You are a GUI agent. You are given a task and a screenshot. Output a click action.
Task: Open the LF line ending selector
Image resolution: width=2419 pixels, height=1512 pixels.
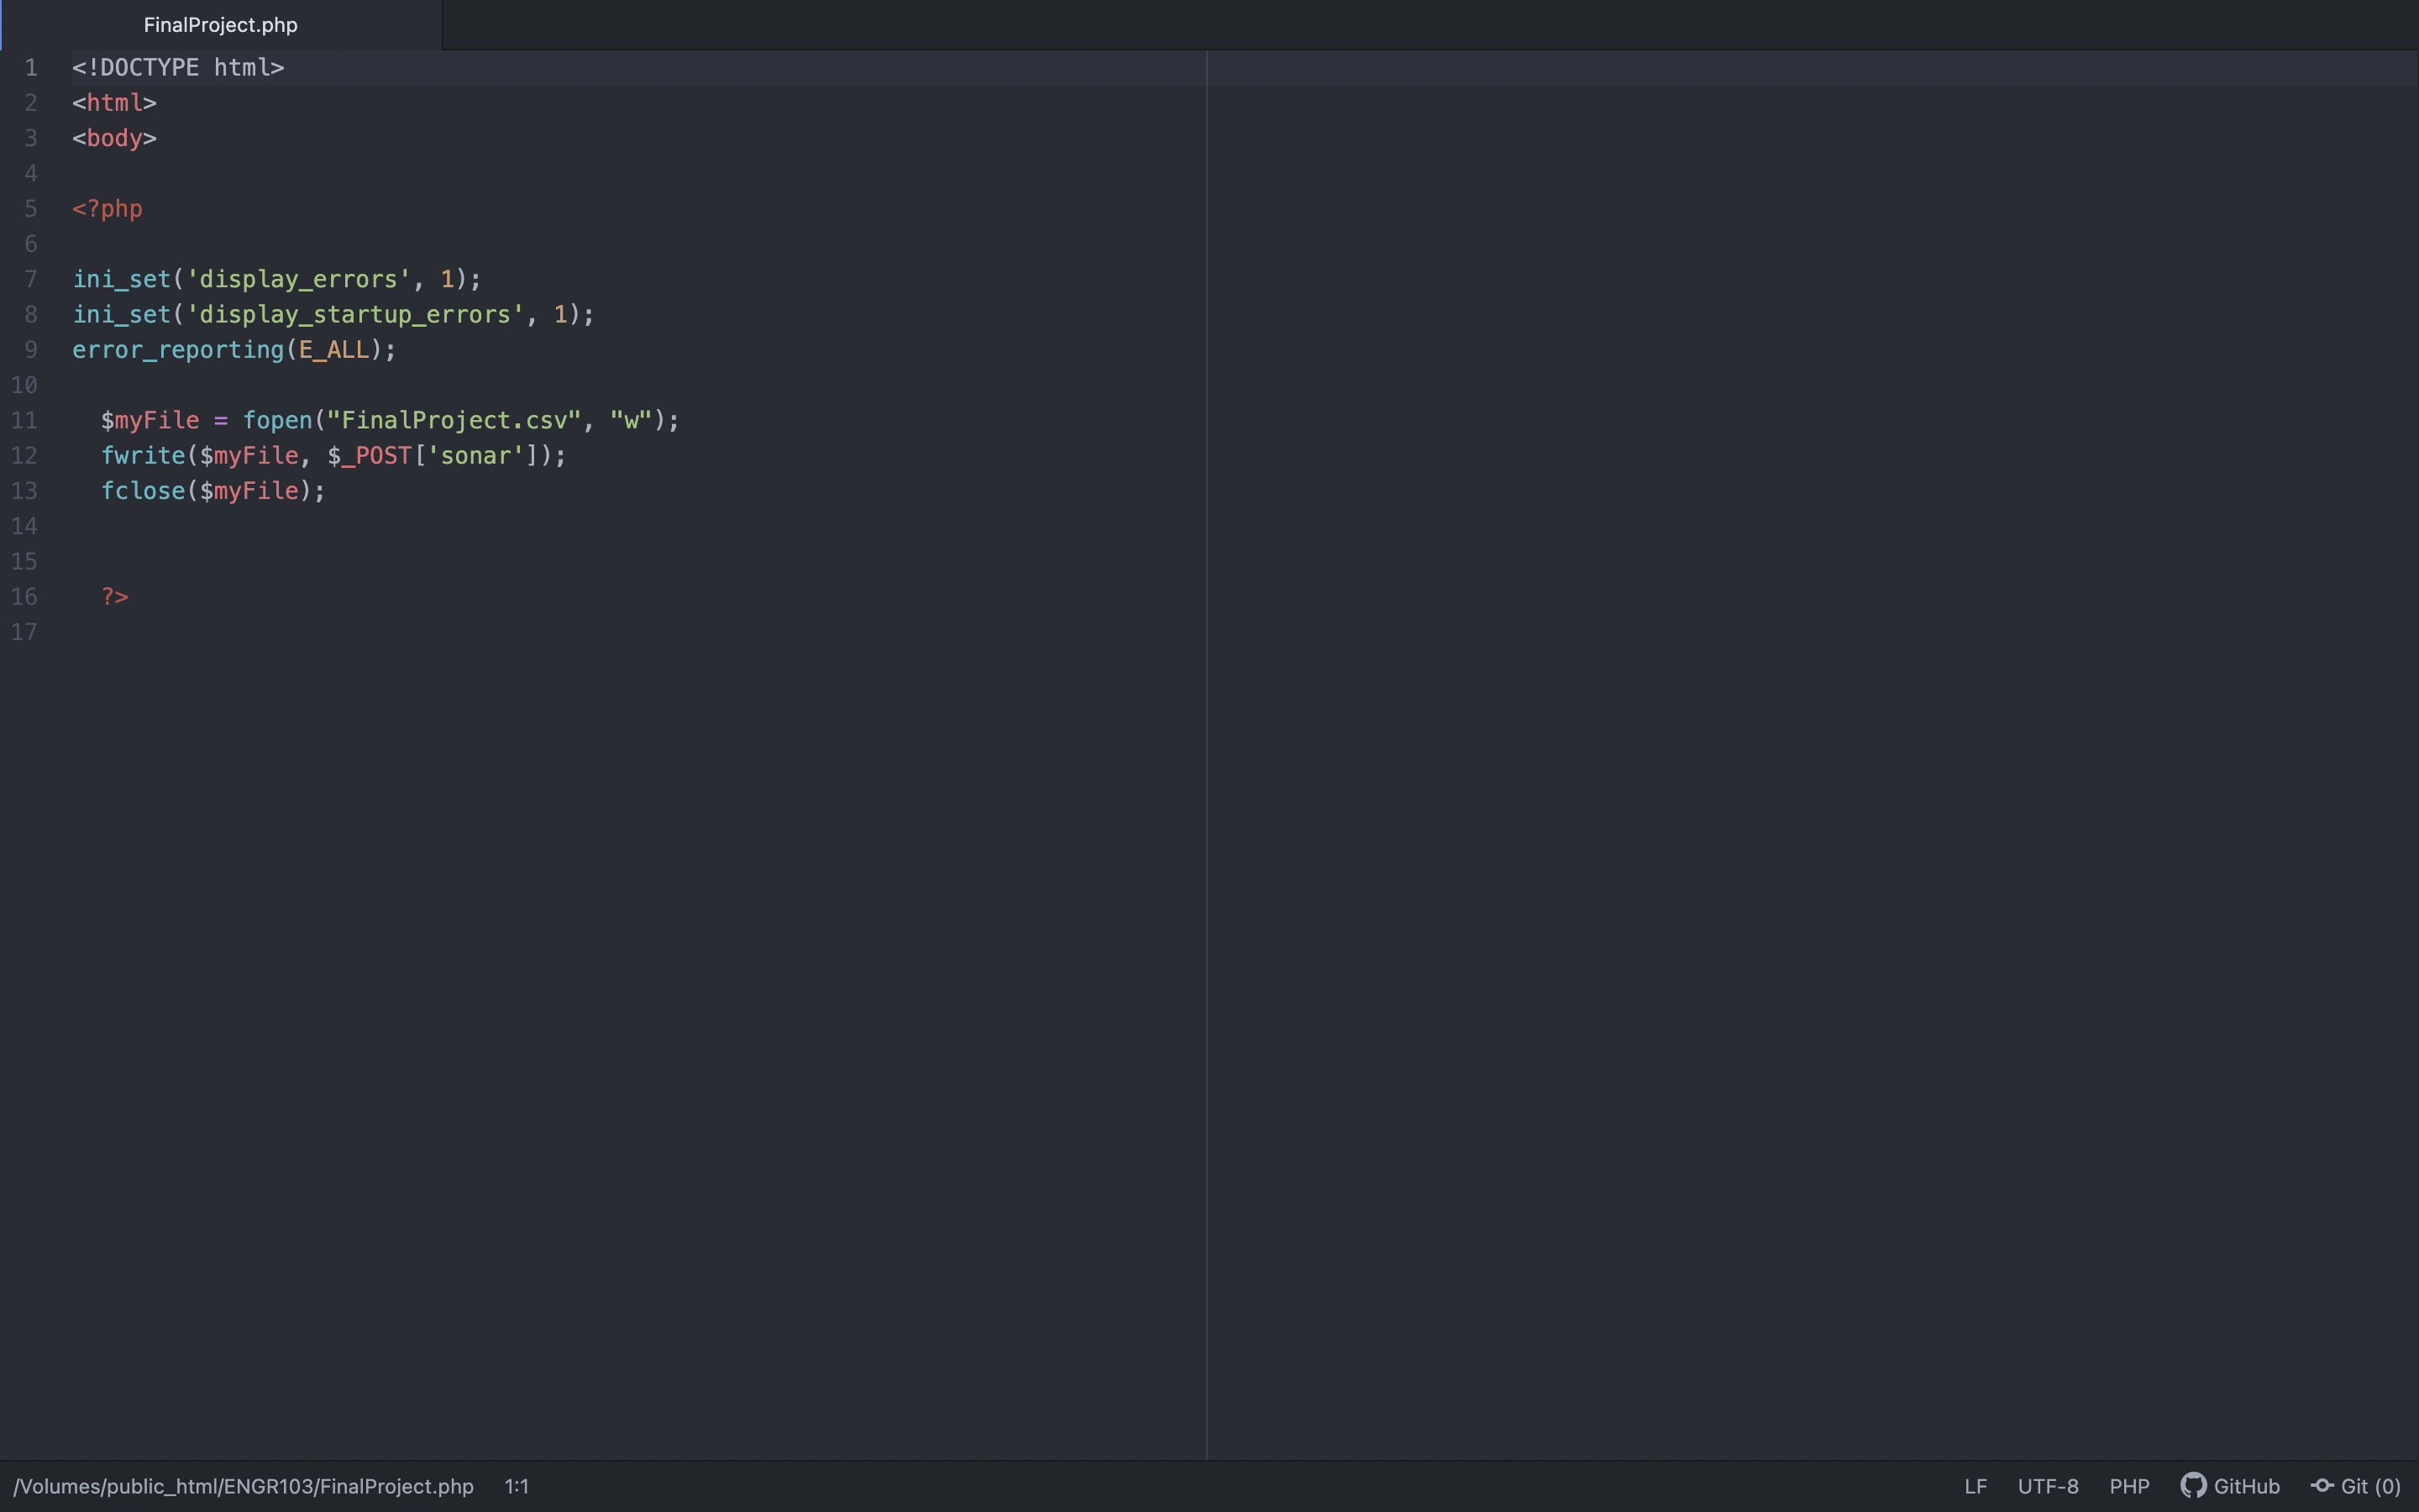[1976, 1486]
